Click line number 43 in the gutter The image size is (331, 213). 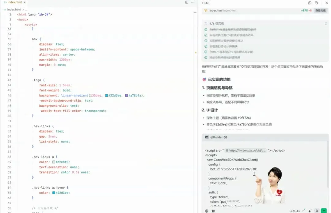(x=9, y=80)
